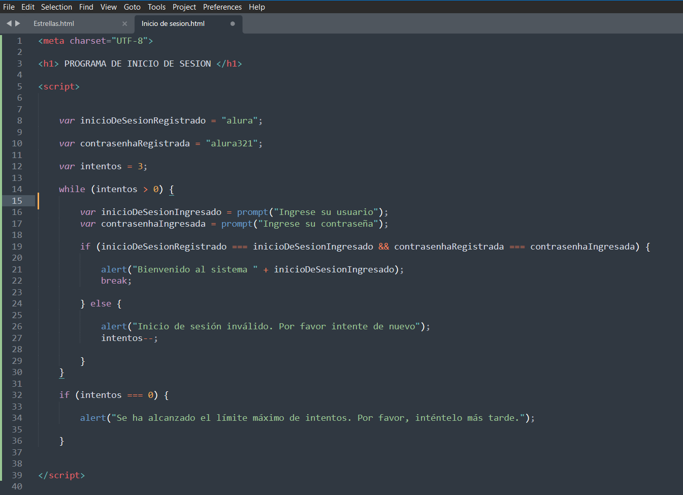Click line number 19 in the gutter

(17, 246)
